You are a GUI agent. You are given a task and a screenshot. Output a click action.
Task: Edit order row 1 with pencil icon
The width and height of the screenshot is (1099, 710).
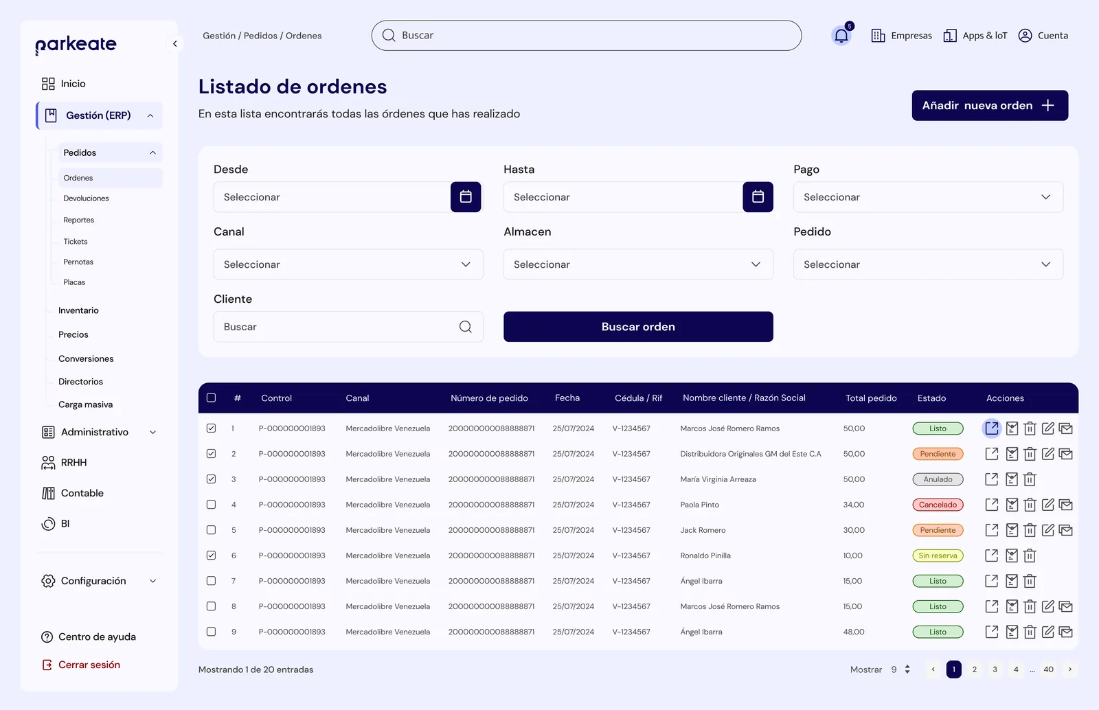pos(1048,428)
